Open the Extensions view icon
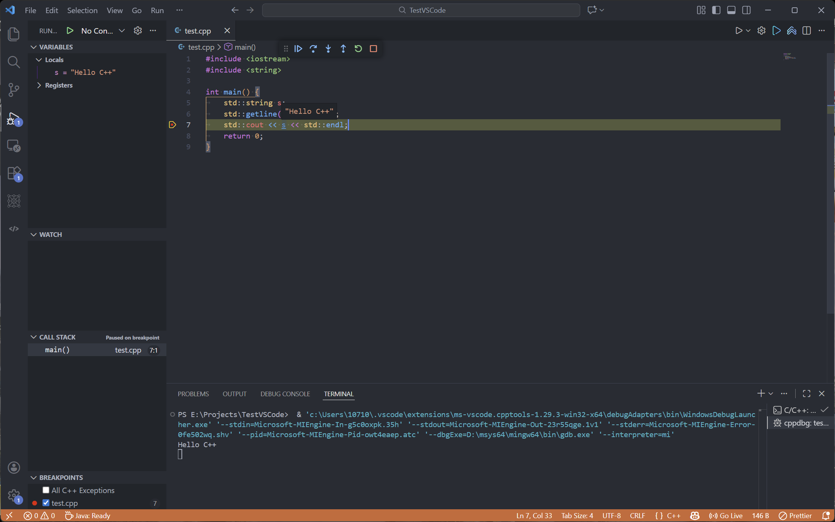This screenshot has width=835, height=522. [14, 173]
